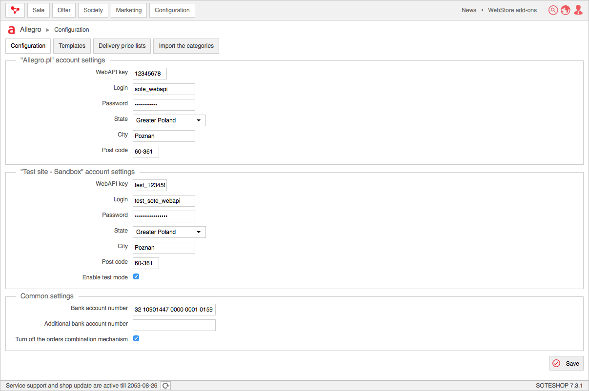Click the SOTESHOP home logo icon

15,10
